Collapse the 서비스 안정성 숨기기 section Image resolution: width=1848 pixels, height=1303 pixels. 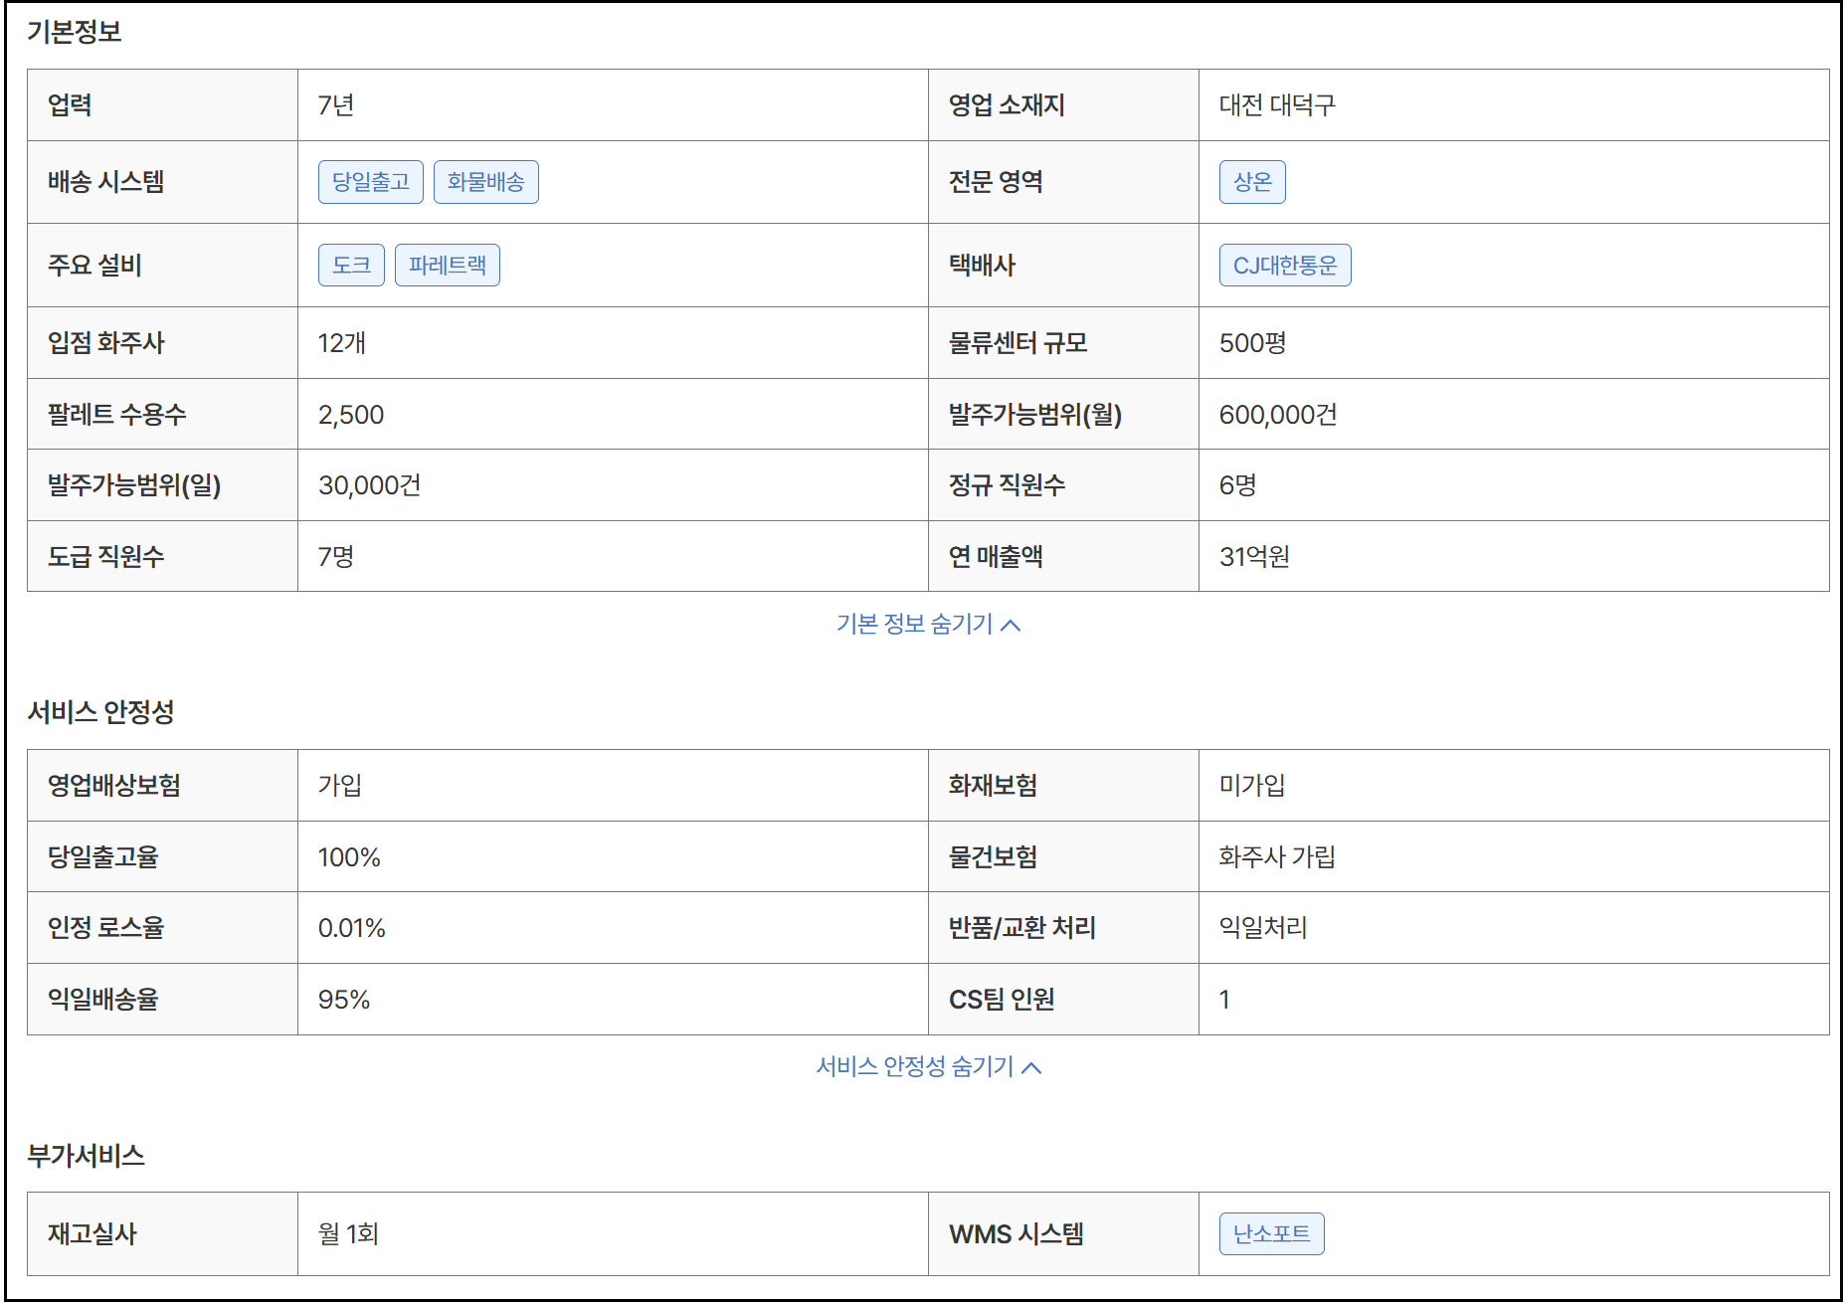(928, 1066)
